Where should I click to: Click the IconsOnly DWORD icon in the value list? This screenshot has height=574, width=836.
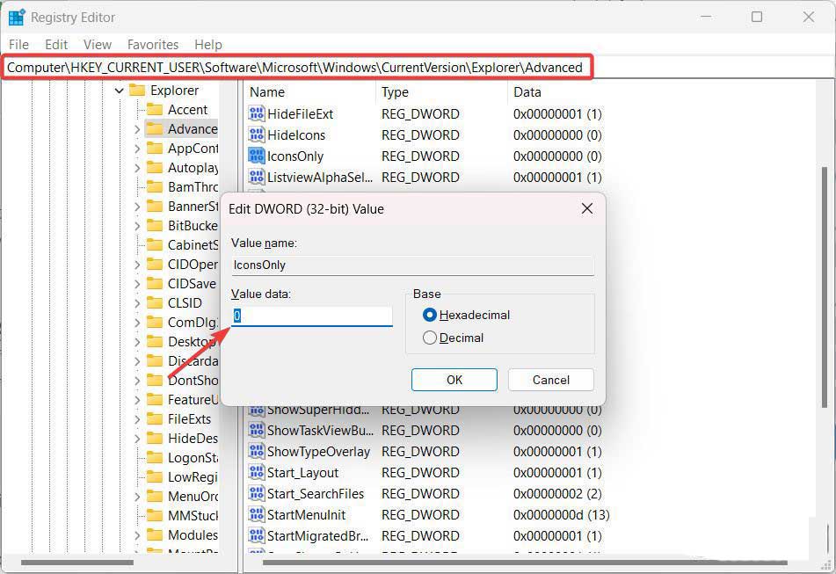tap(256, 156)
